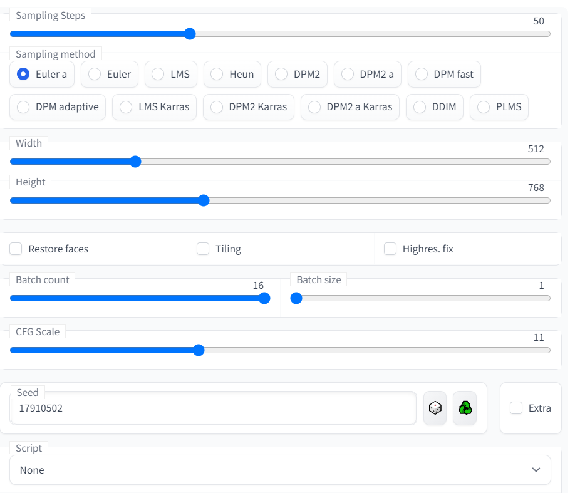This screenshot has width=570, height=493.
Task: Click the Width slider handle
Action: tap(135, 162)
